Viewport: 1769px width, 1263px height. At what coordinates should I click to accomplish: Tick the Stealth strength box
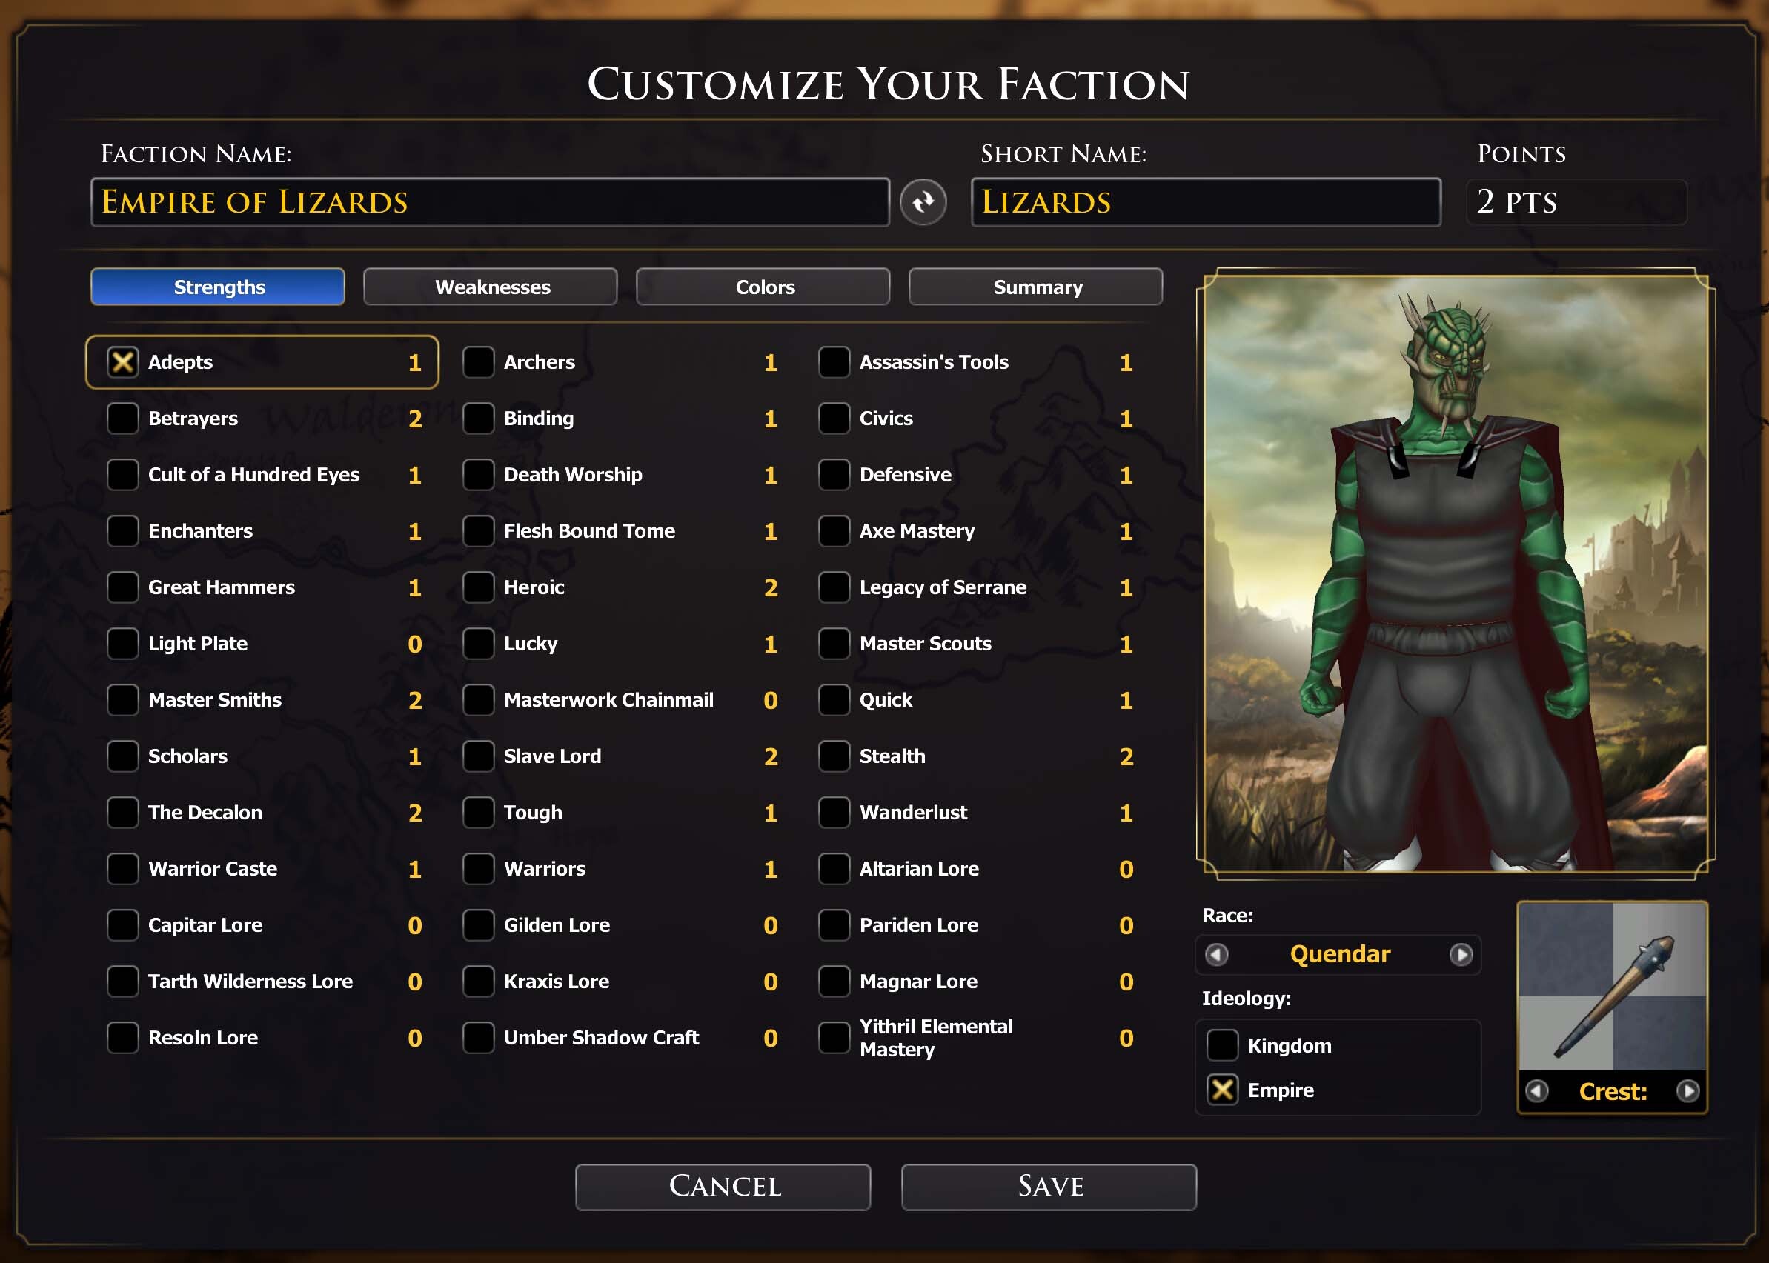tap(834, 756)
